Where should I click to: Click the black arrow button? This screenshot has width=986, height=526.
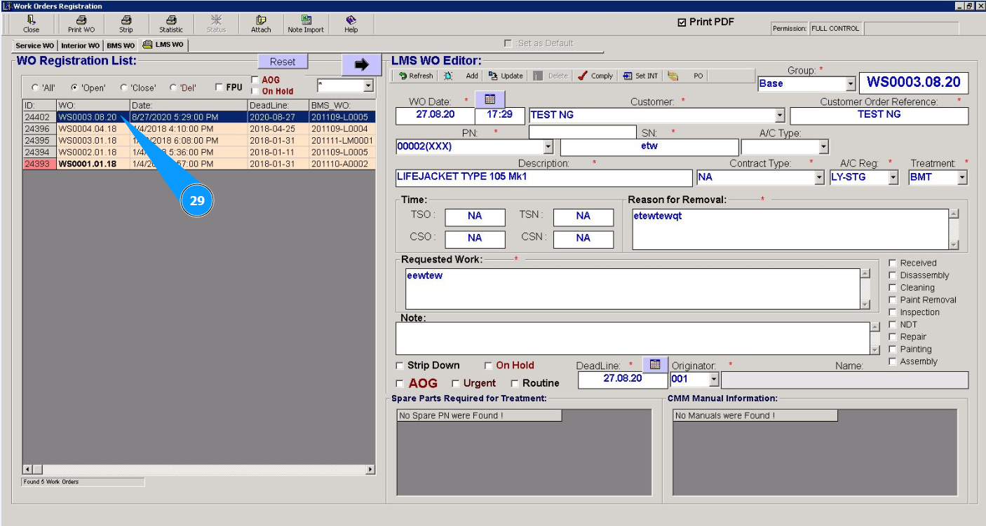[361, 64]
